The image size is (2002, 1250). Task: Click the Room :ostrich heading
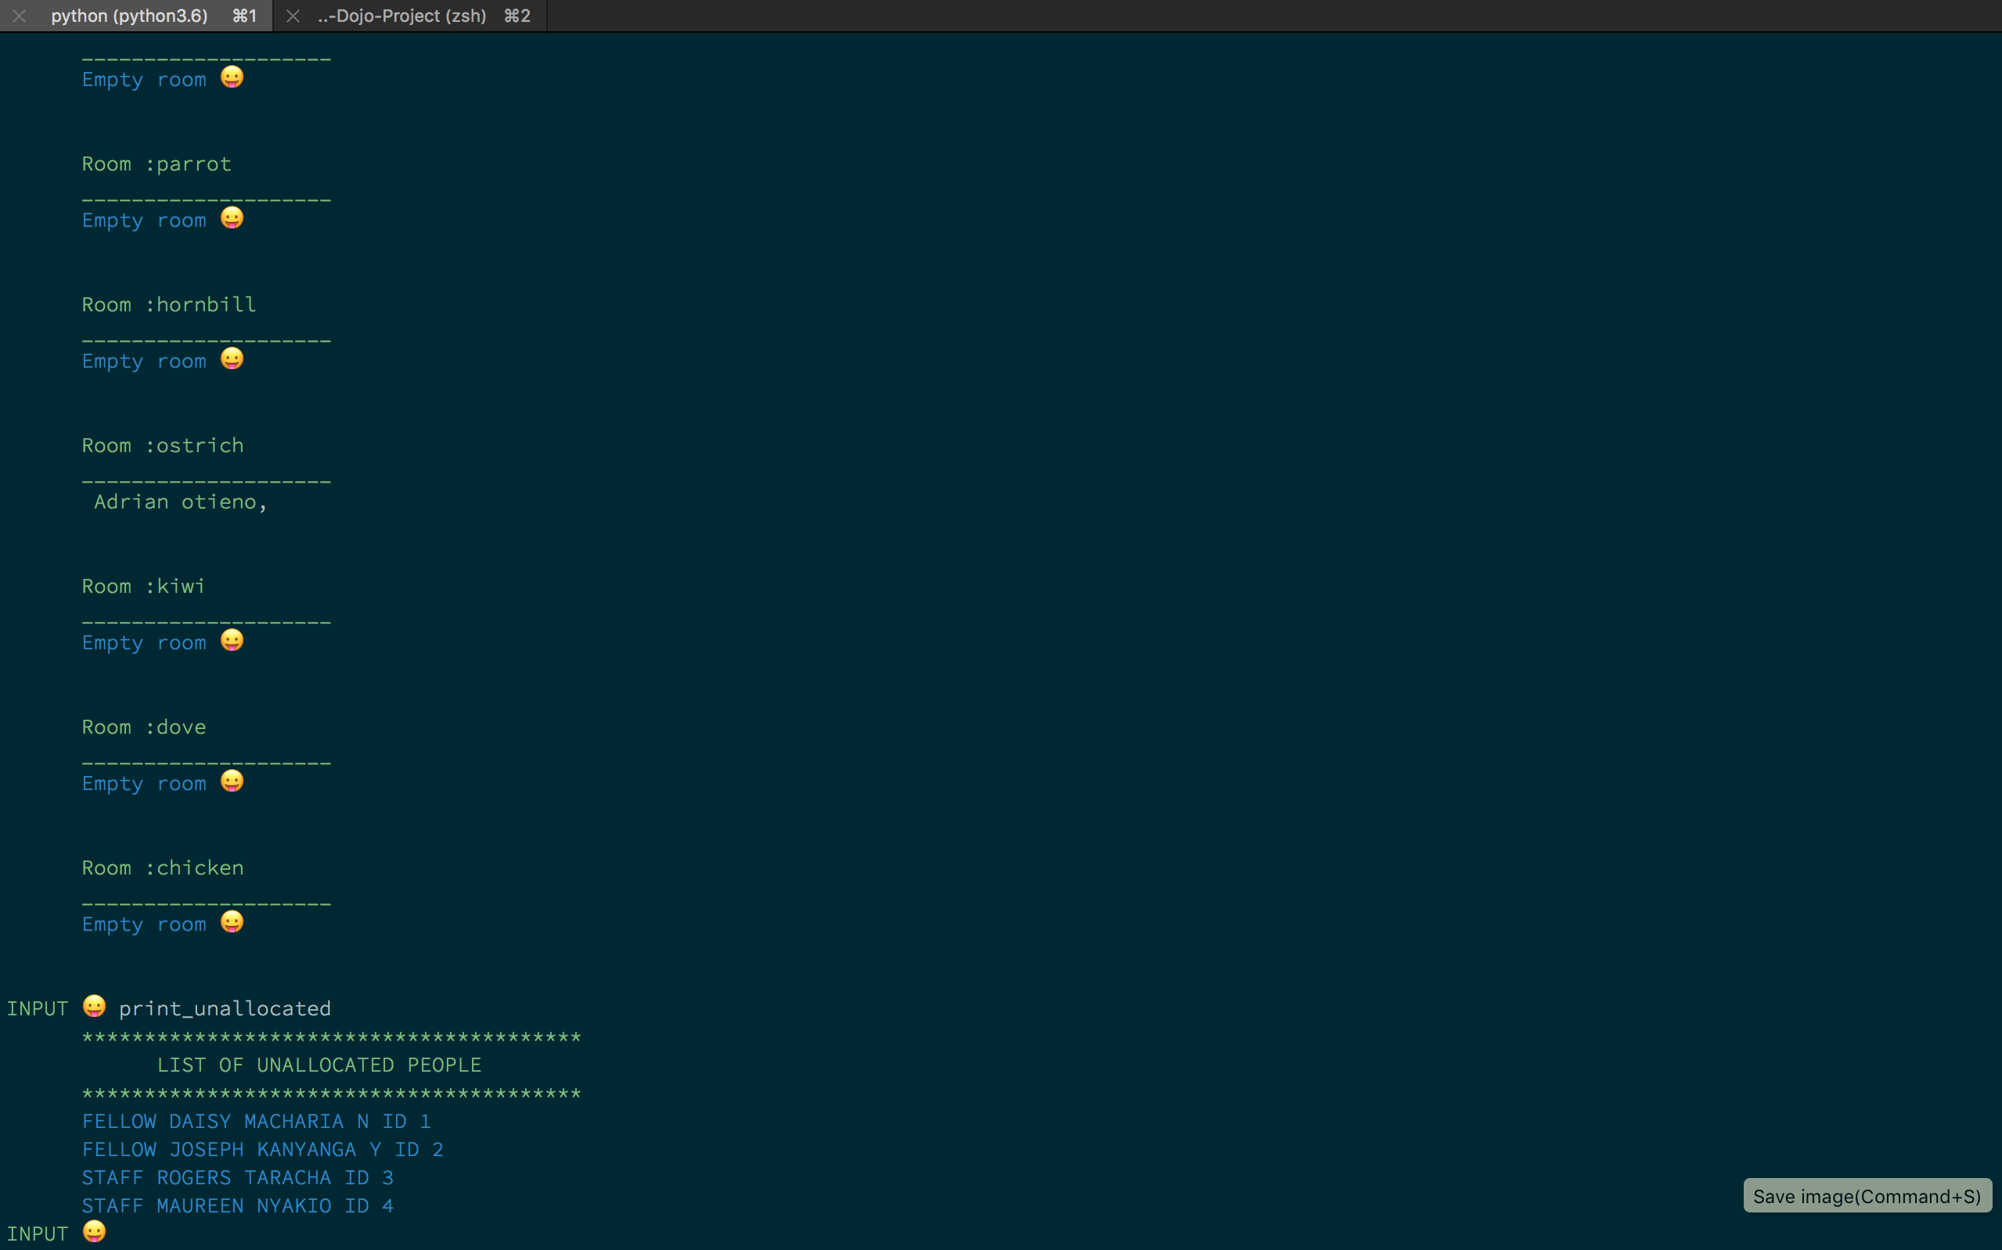[163, 446]
